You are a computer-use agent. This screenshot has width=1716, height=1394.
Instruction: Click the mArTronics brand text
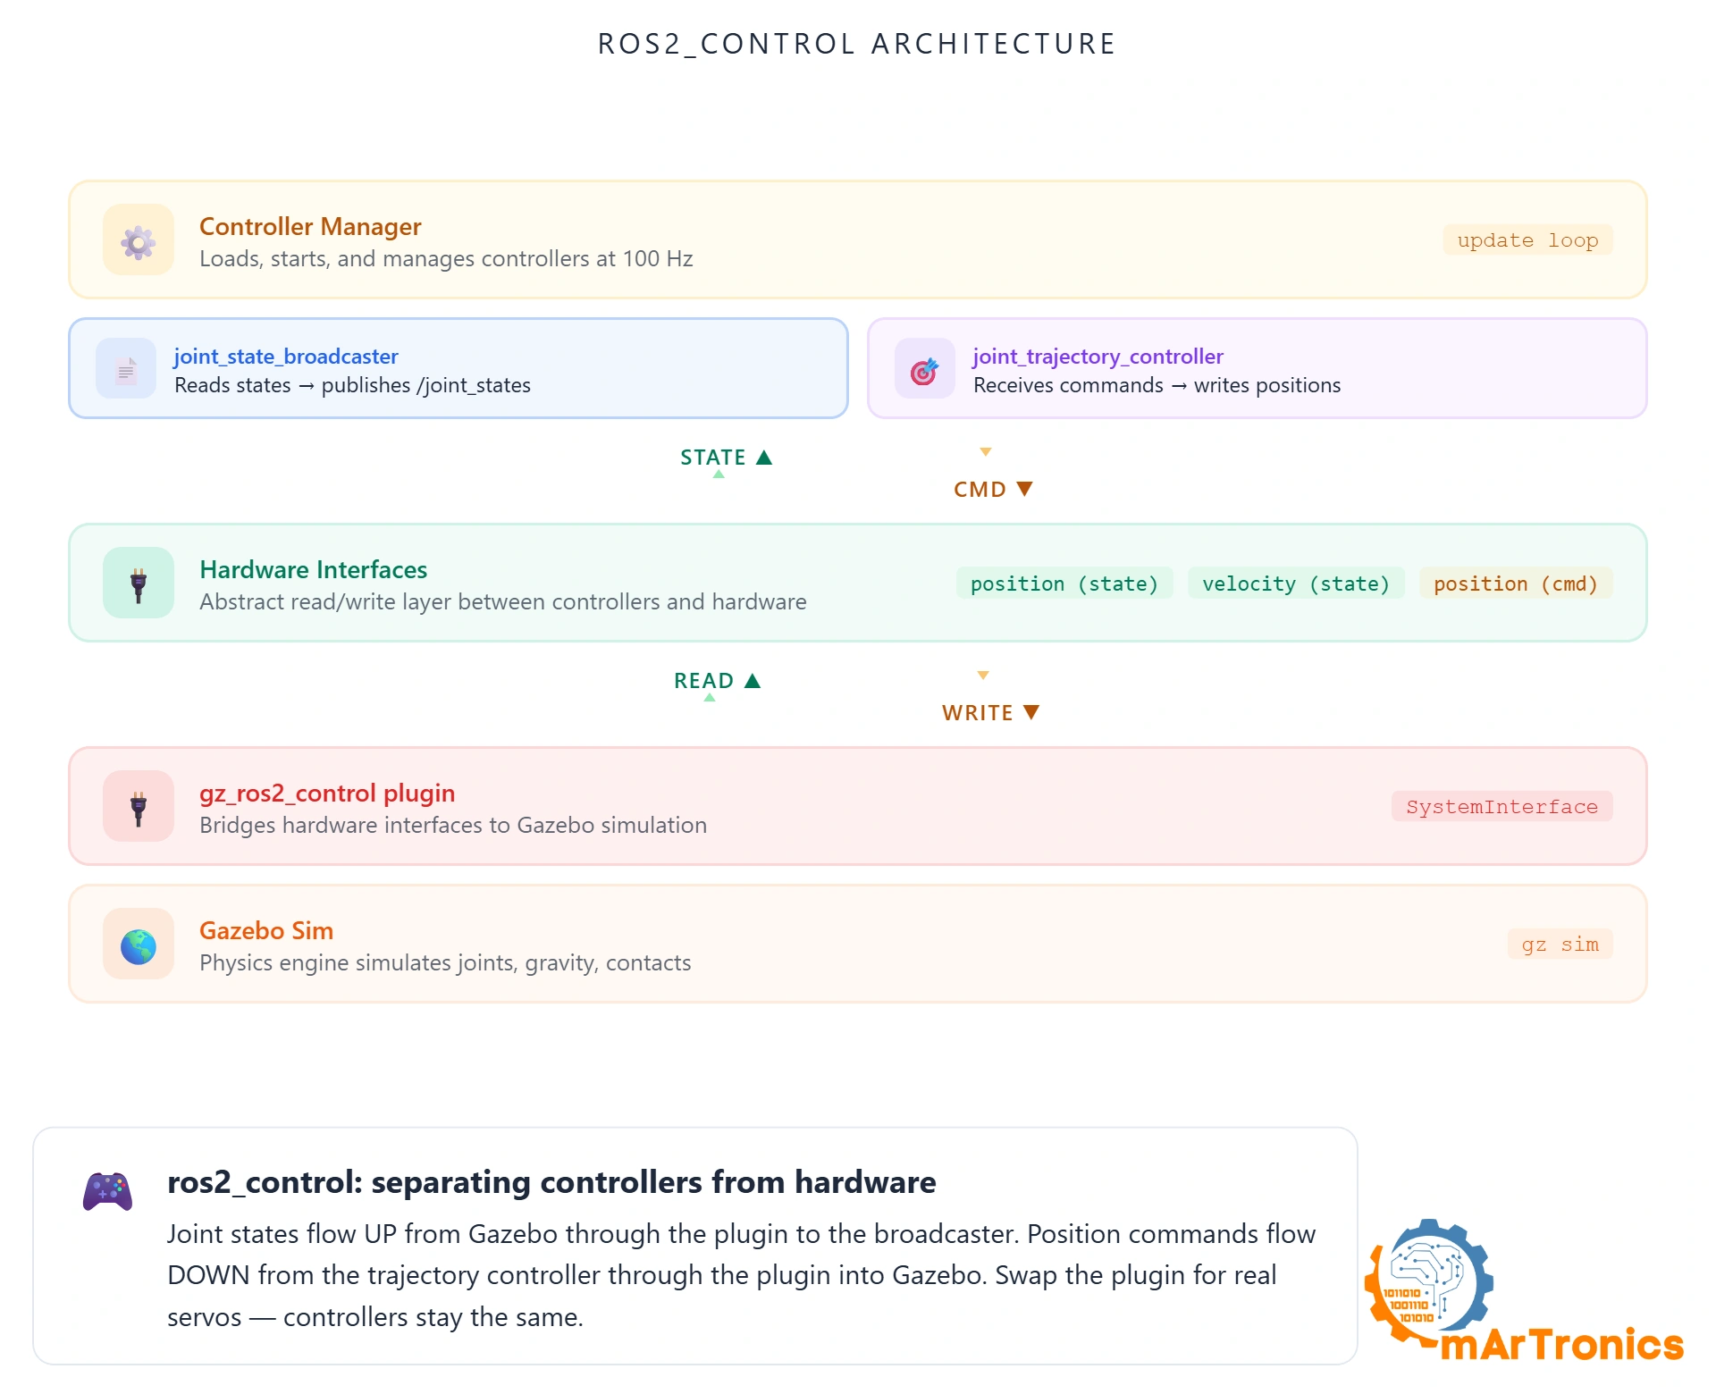coord(1562,1345)
